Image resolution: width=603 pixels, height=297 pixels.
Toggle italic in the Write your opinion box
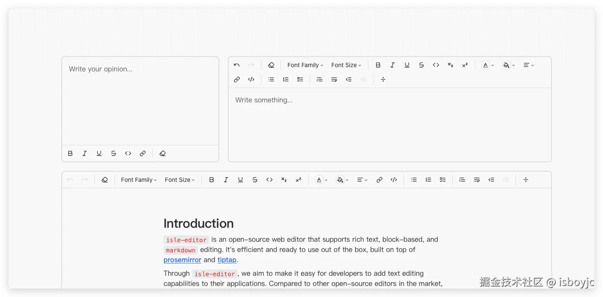coord(84,153)
